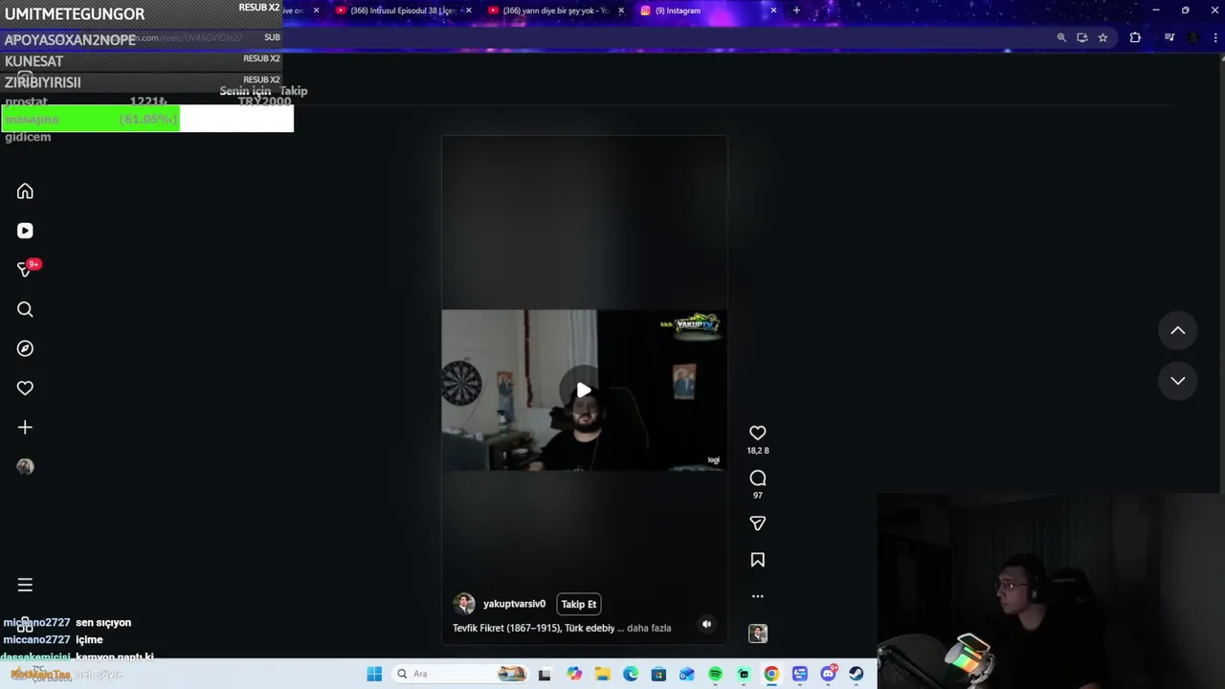Open a new Chrome tab
This screenshot has height=689, width=1225.
pos(796,11)
